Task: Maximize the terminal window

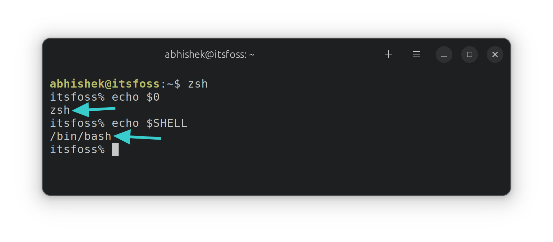Action: coord(469,54)
